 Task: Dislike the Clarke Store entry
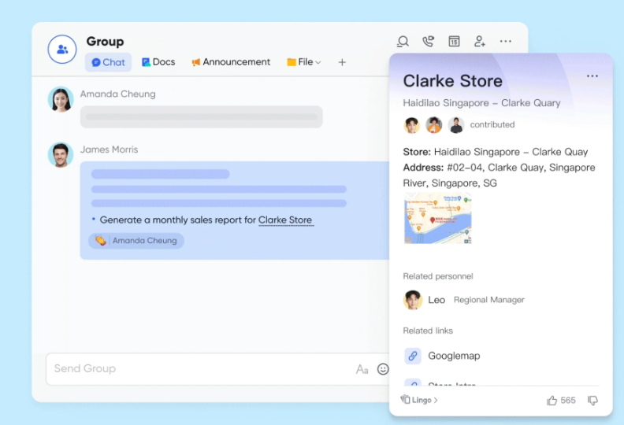click(x=592, y=401)
